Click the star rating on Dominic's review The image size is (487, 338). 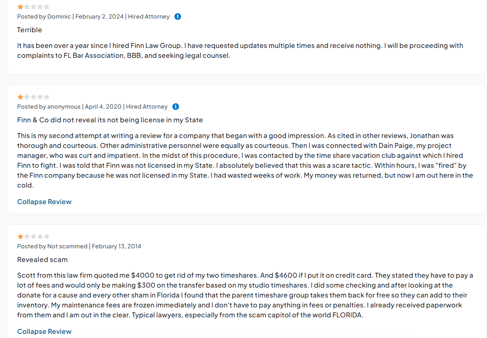click(x=33, y=7)
